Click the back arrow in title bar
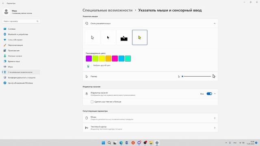This screenshot has height=146, width=260. [x=3, y=3]
